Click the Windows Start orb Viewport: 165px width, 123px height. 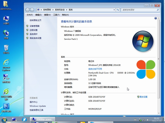click(4, 120)
